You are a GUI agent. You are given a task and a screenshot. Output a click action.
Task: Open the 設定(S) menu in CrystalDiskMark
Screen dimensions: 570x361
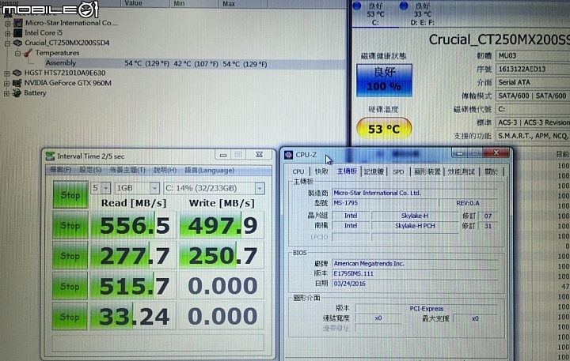[90, 170]
